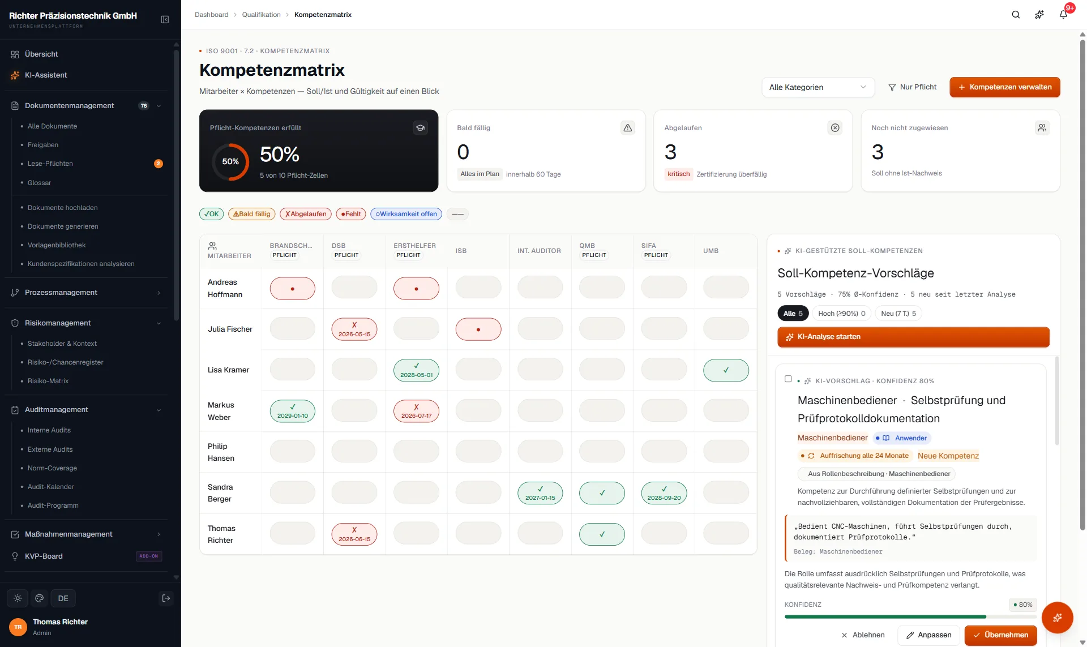Check the KI-Vorschlag checkbox

coord(788,379)
